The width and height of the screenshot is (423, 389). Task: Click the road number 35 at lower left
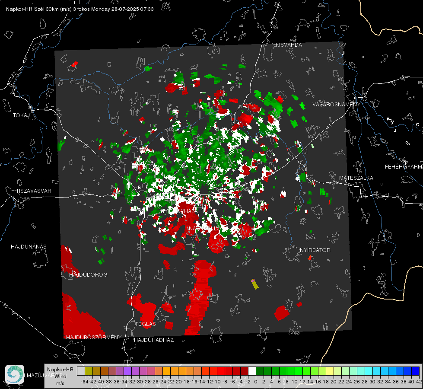coord(6,306)
